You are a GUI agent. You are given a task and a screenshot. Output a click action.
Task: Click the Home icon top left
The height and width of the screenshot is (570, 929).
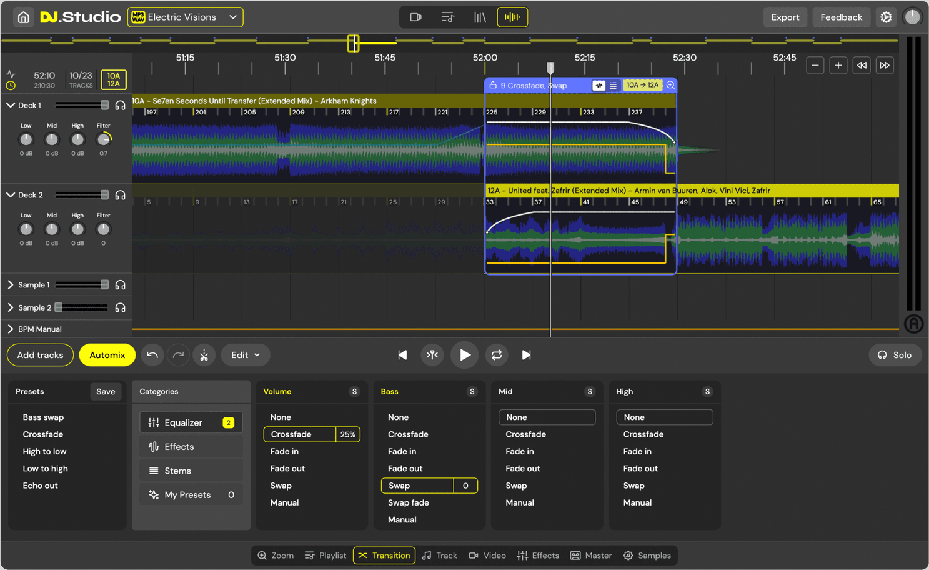click(24, 17)
